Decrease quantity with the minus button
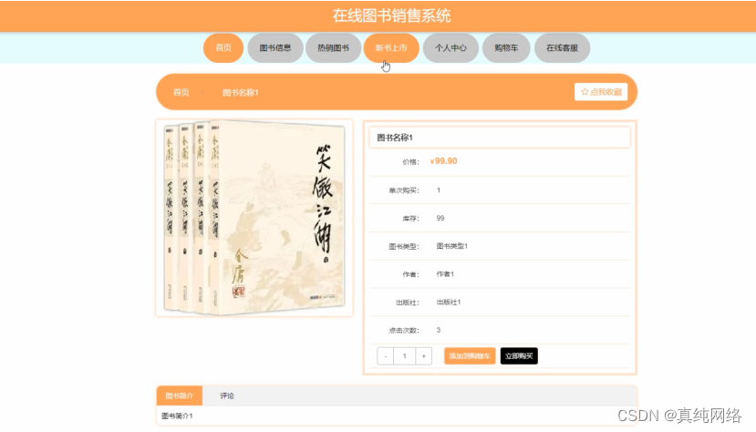Screen dimensions: 756x432 point(385,356)
